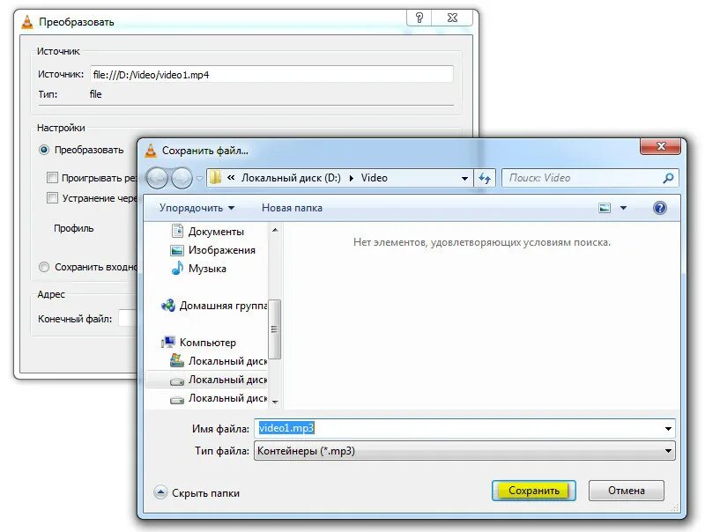Screen dimensions: 705x532
Task: Click the Сохранить button
Action: pos(534,491)
